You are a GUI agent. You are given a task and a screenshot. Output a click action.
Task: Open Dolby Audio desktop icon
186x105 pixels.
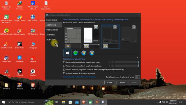pos(20,45)
